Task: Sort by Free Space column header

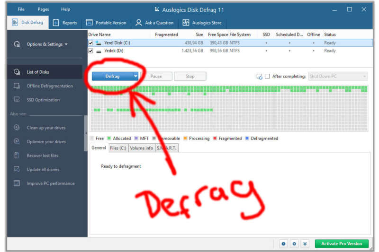Action: coord(218,35)
